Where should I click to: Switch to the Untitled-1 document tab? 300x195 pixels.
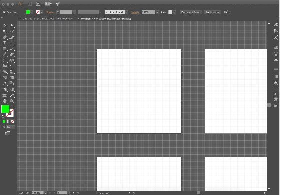pyautogui.click(x=47, y=19)
